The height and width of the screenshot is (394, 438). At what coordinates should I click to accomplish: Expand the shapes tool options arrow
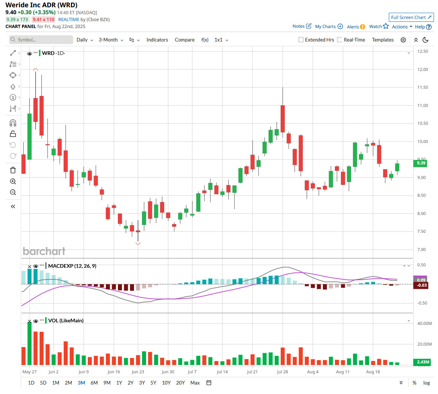[x=19, y=75]
